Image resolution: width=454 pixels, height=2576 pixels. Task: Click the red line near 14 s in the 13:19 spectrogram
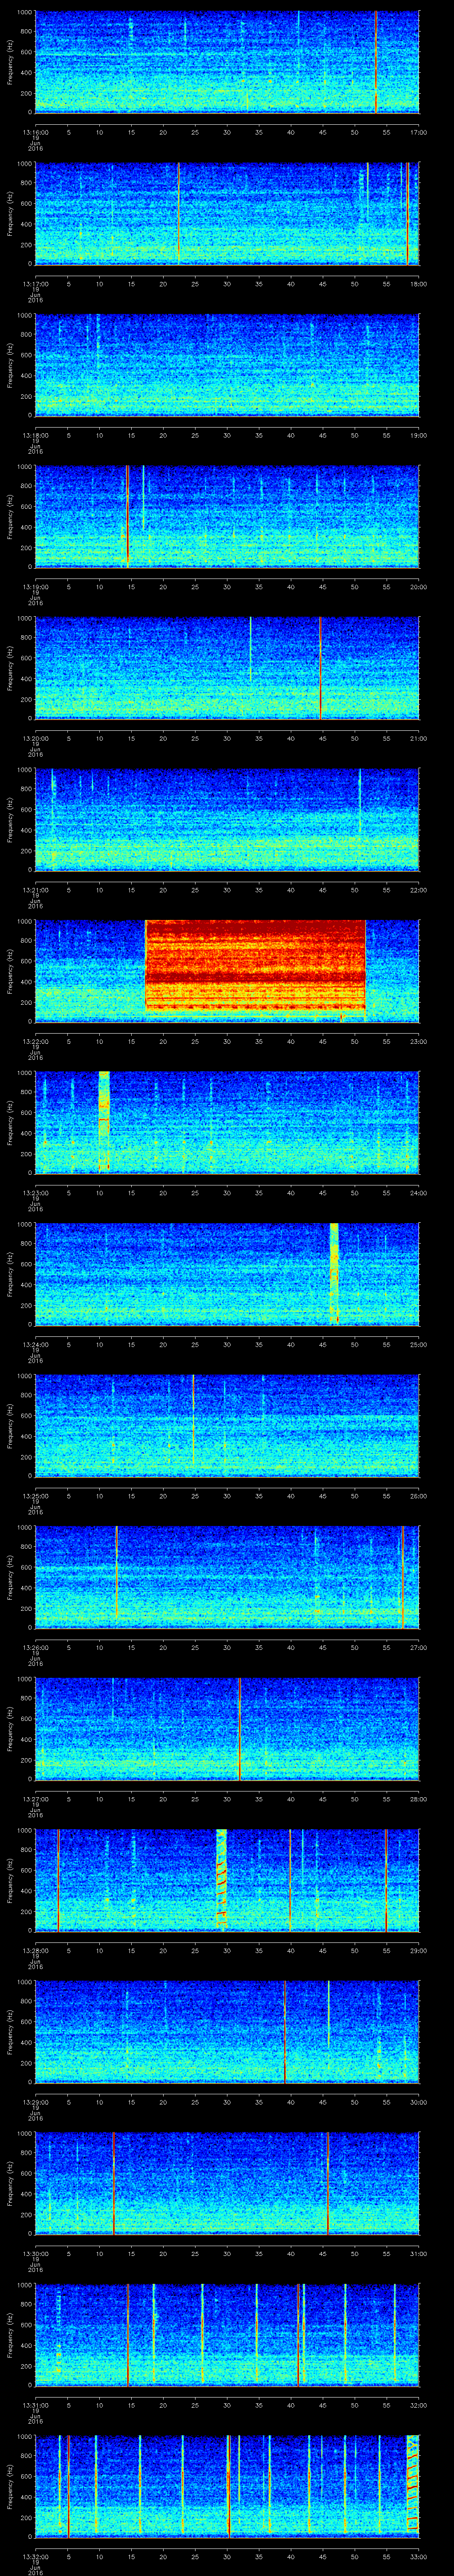128,517
